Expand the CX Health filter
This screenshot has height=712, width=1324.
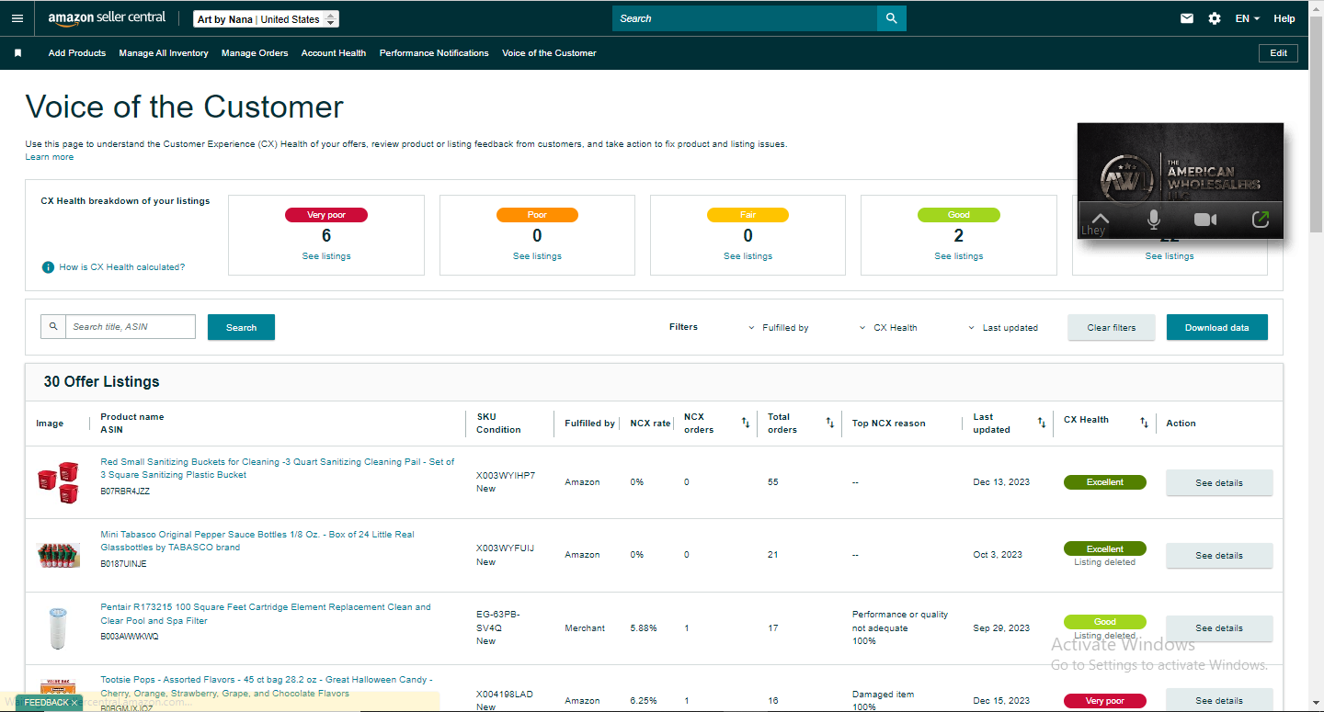[888, 328]
